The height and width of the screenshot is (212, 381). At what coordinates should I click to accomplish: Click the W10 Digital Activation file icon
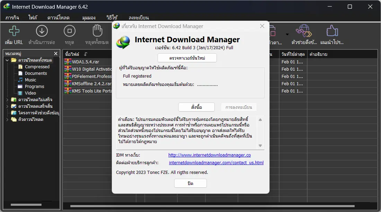[68, 69]
